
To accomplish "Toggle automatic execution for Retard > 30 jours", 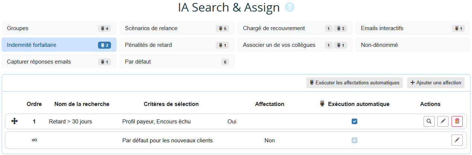I will click(354, 121).
